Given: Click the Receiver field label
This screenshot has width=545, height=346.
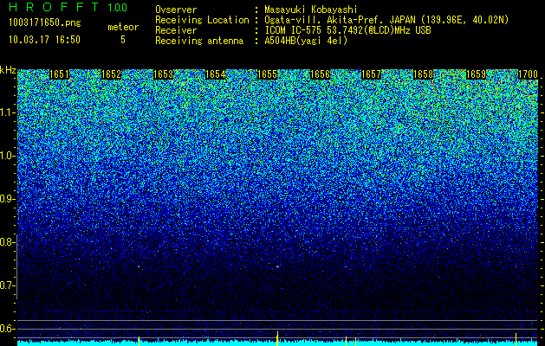Looking at the screenshot, I should (x=176, y=30).
